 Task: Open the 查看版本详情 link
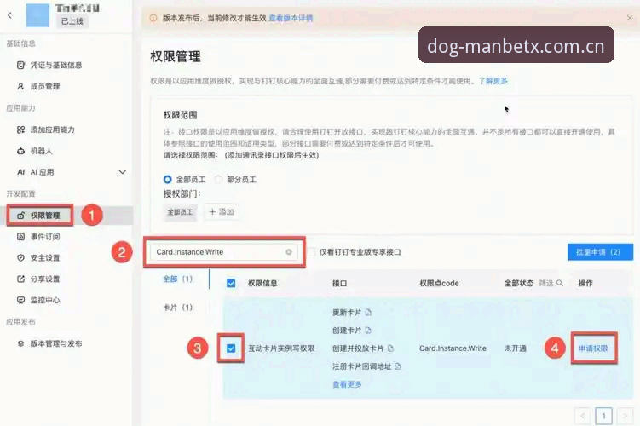(x=291, y=18)
